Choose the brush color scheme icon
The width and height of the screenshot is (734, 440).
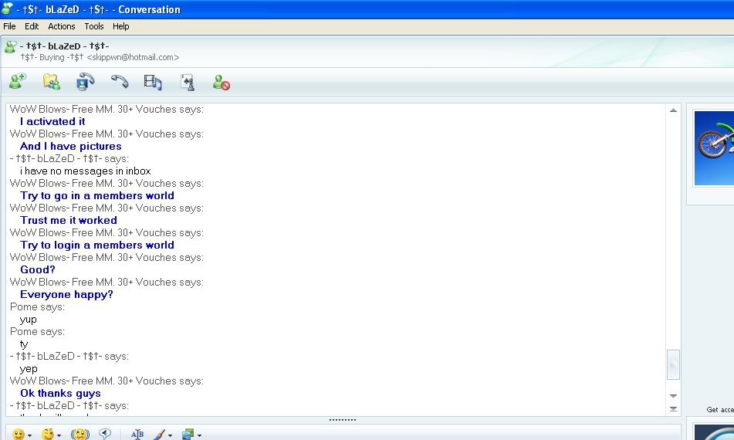159,435
